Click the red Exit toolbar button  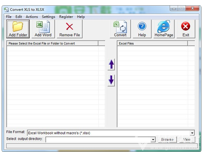point(186,29)
